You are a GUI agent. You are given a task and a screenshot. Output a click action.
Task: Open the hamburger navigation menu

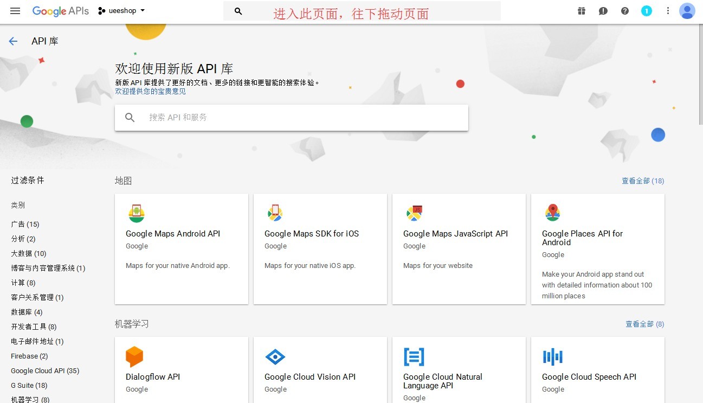15,11
